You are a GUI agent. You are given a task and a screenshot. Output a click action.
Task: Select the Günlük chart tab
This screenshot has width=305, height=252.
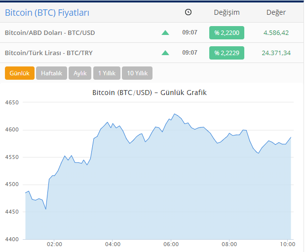[20, 73]
